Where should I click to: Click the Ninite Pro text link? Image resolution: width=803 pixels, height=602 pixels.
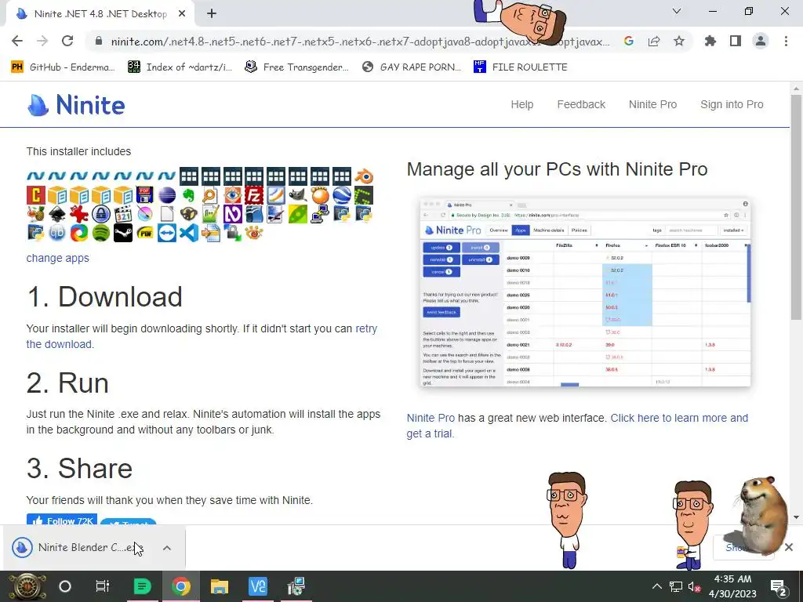pyautogui.click(x=431, y=419)
